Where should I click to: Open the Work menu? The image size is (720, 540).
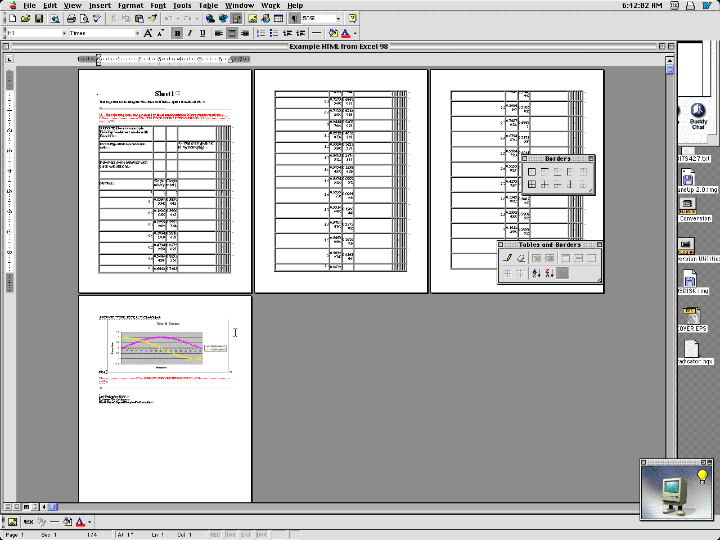pyautogui.click(x=271, y=5)
